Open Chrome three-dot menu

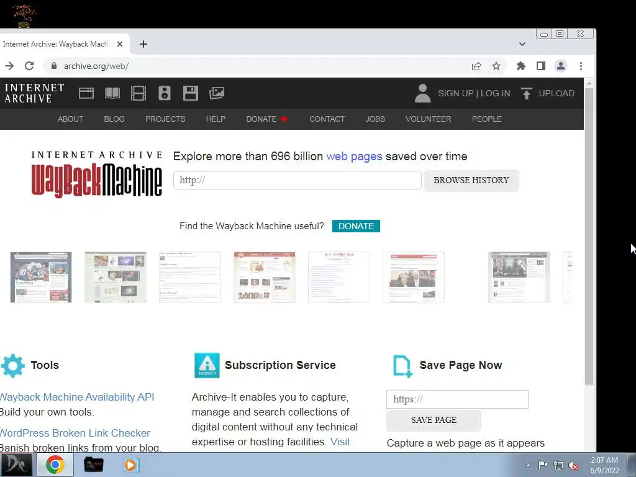581,66
